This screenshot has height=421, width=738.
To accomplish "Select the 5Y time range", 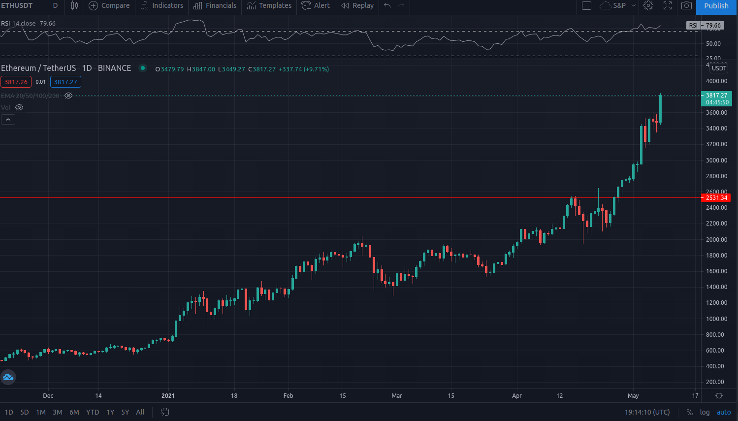I will click(x=126, y=412).
